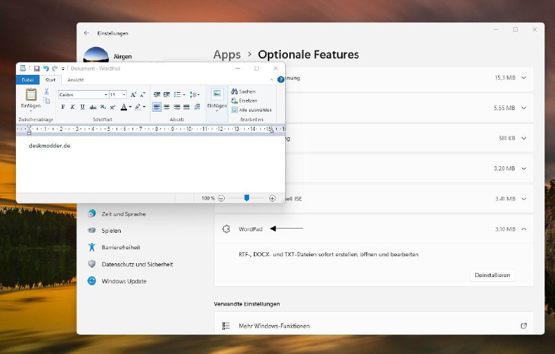Collapse the WordPad feature entry

pyautogui.click(x=524, y=229)
